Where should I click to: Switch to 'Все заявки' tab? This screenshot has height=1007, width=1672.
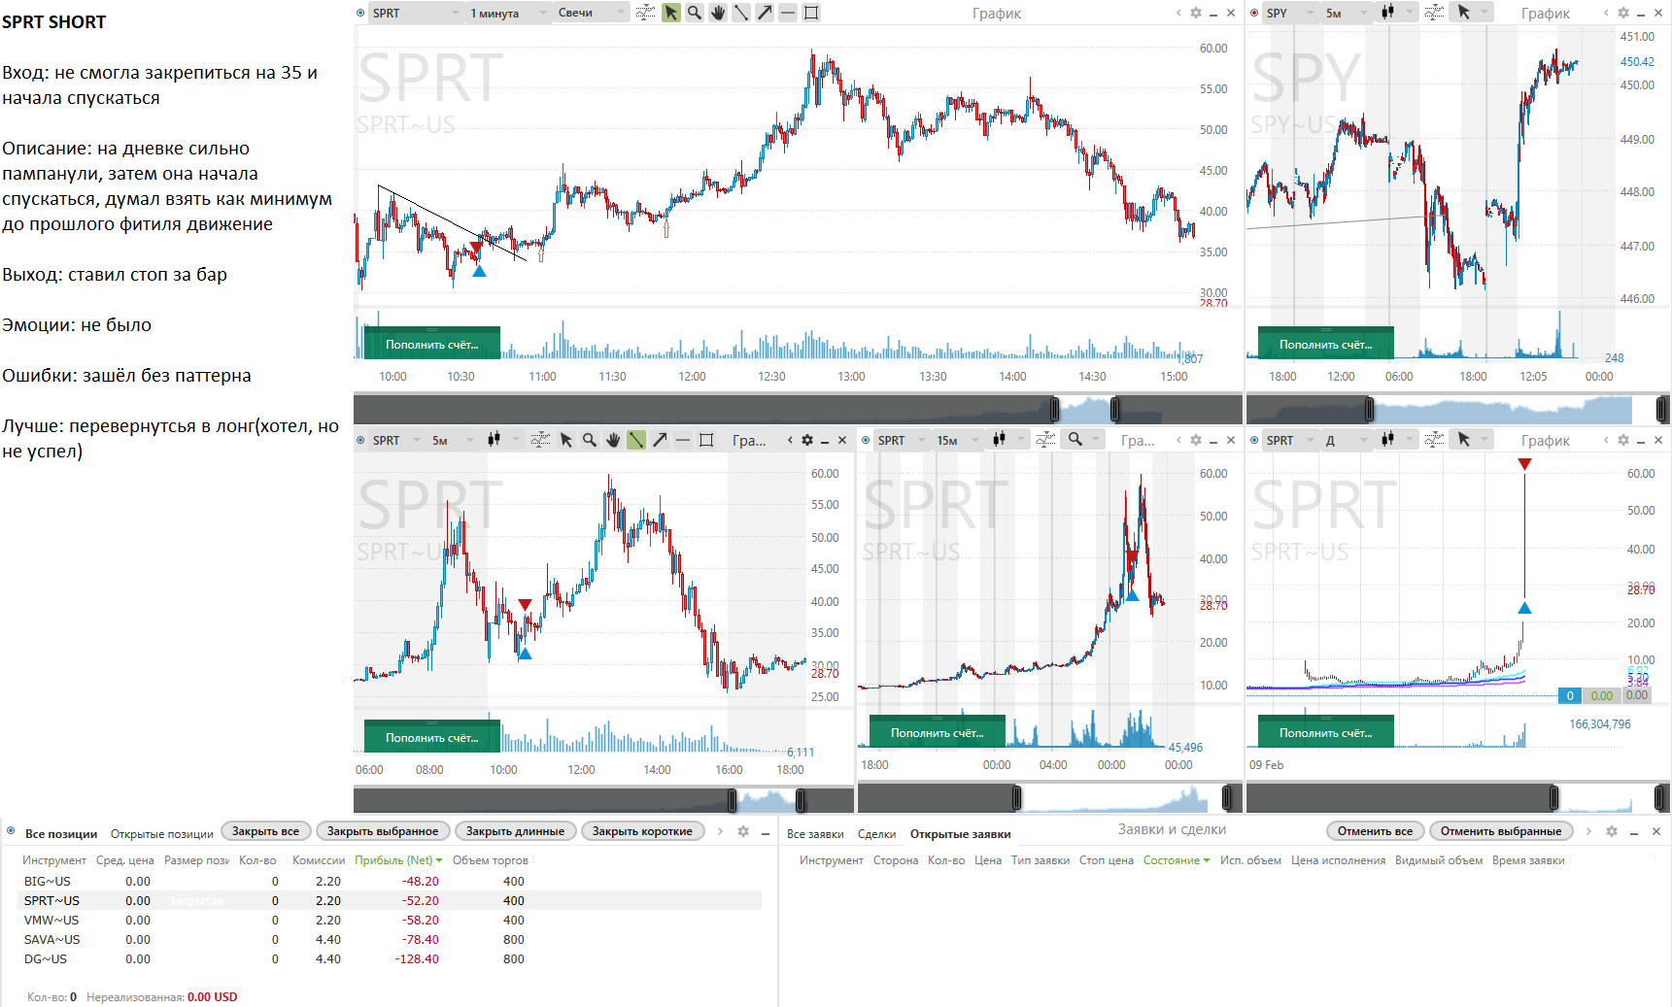[x=815, y=834]
